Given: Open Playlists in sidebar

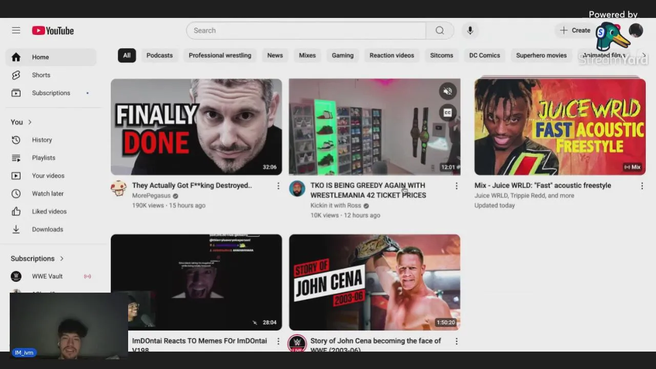Looking at the screenshot, I should tap(51, 158).
